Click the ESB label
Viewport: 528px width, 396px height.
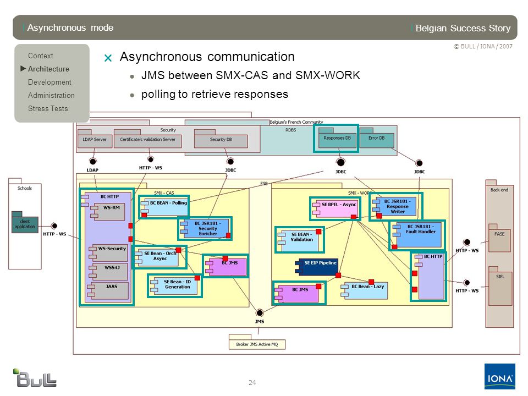pos(264,184)
